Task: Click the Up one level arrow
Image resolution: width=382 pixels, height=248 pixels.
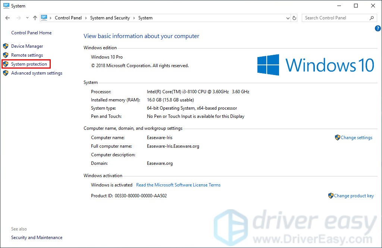Action: point(35,18)
